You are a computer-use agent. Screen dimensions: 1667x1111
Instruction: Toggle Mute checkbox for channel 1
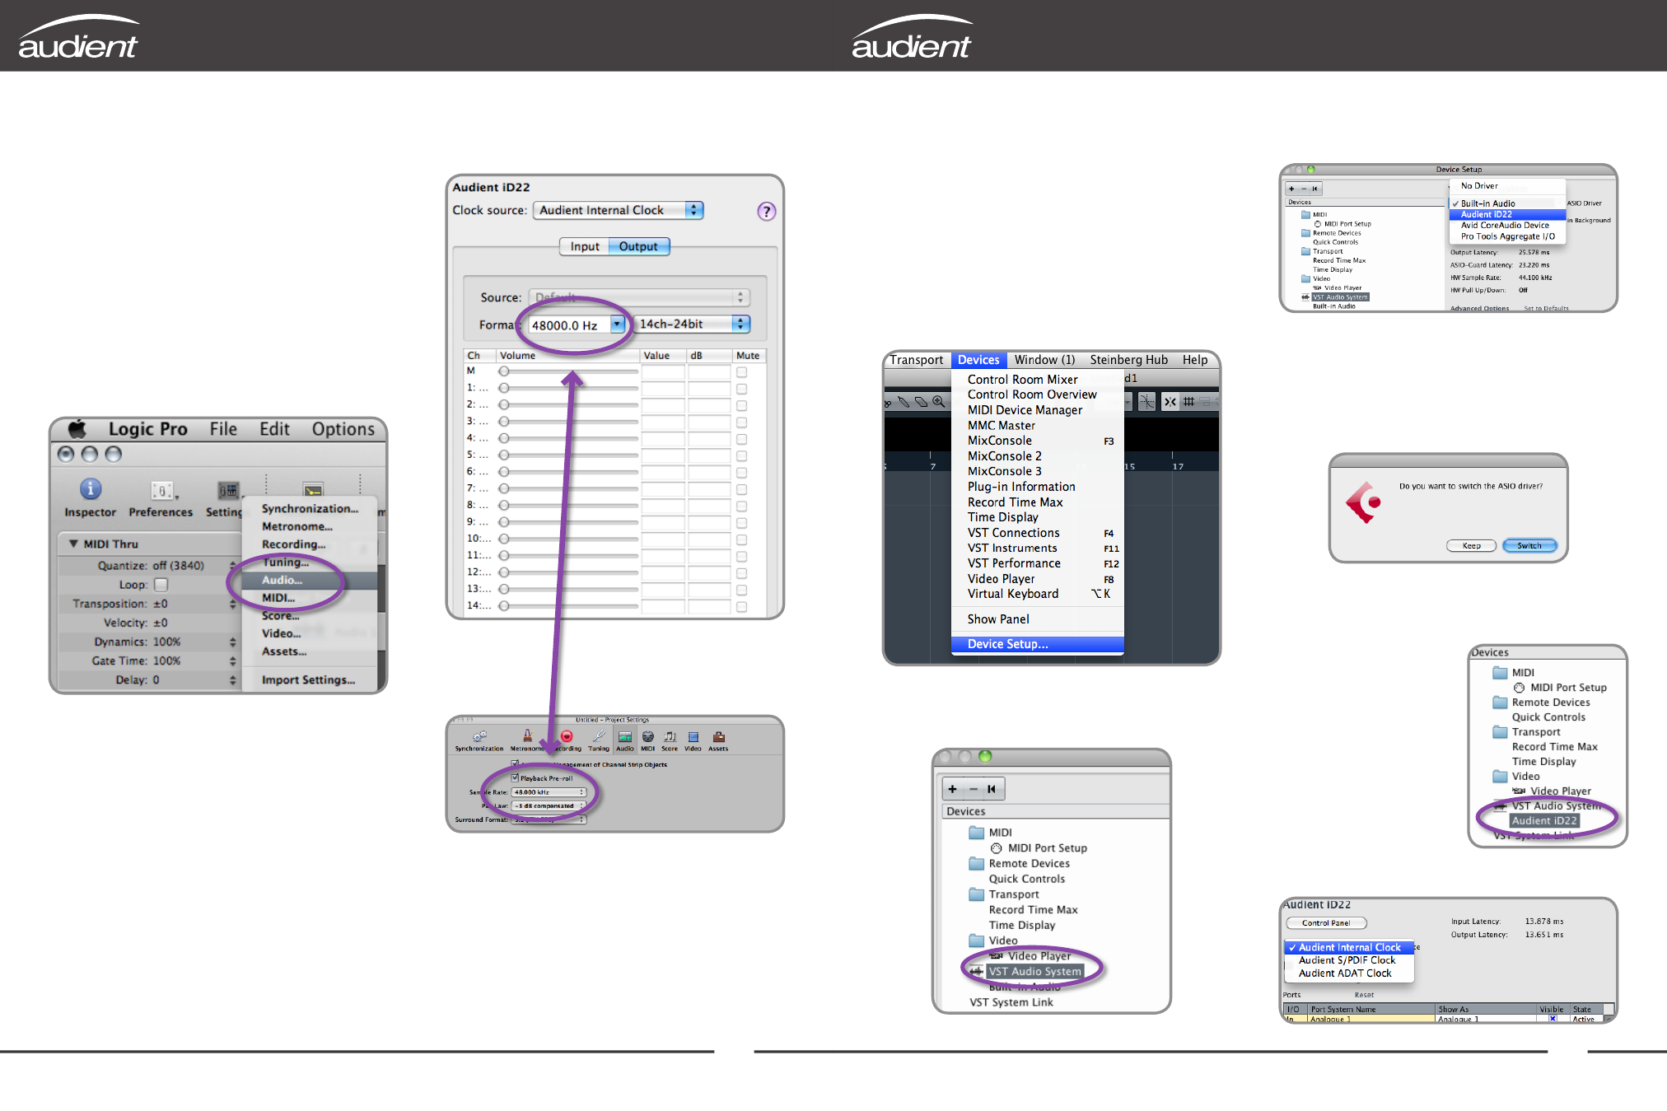[x=742, y=389]
